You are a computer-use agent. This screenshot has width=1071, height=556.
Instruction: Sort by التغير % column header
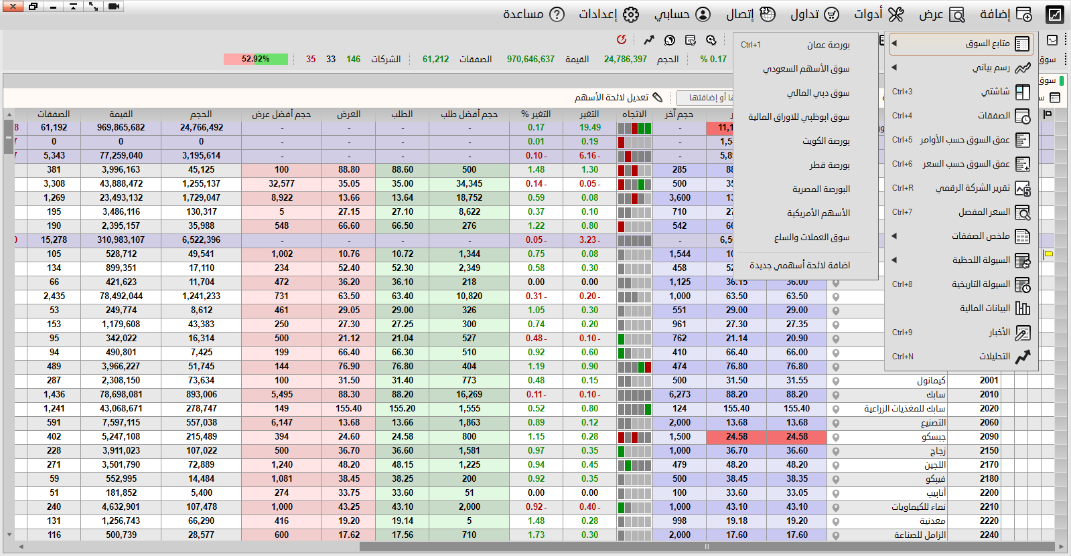(x=536, y=114)
